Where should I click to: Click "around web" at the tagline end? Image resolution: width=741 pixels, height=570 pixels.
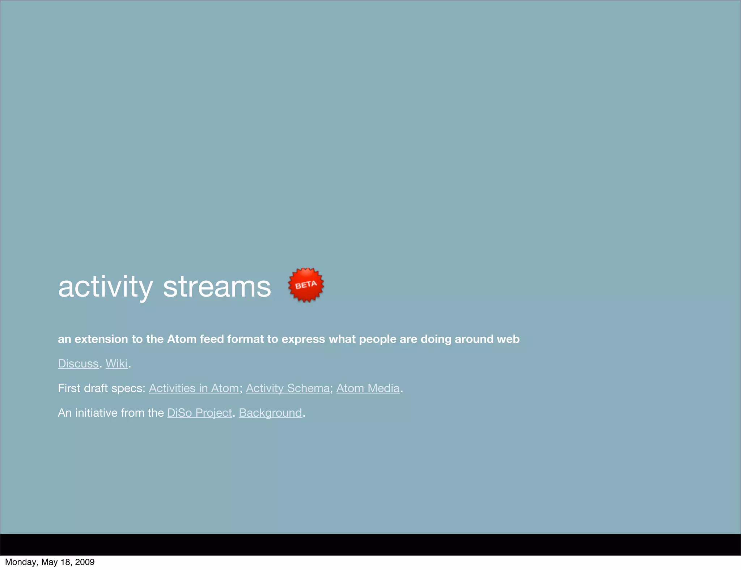point(487,339)
